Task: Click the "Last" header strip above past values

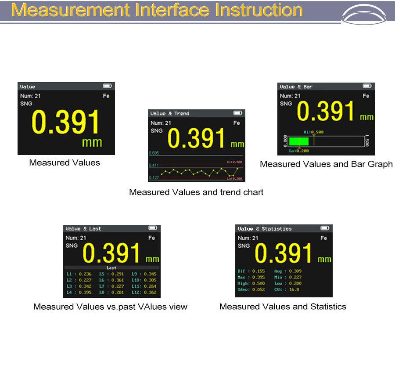Action: tap(111, 267)
